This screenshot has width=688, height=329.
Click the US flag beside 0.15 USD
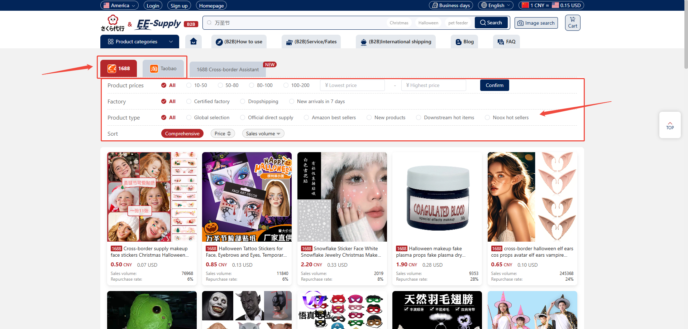pos(555,5)
